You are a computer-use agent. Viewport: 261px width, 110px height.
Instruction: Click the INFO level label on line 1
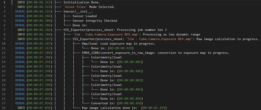[x=21, y=2]
